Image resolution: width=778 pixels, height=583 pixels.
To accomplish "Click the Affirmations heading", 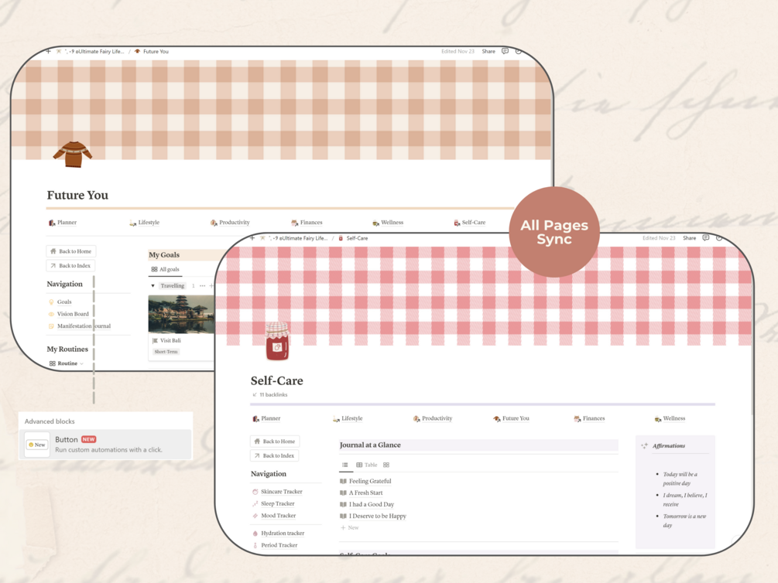I will pos(669,446).
